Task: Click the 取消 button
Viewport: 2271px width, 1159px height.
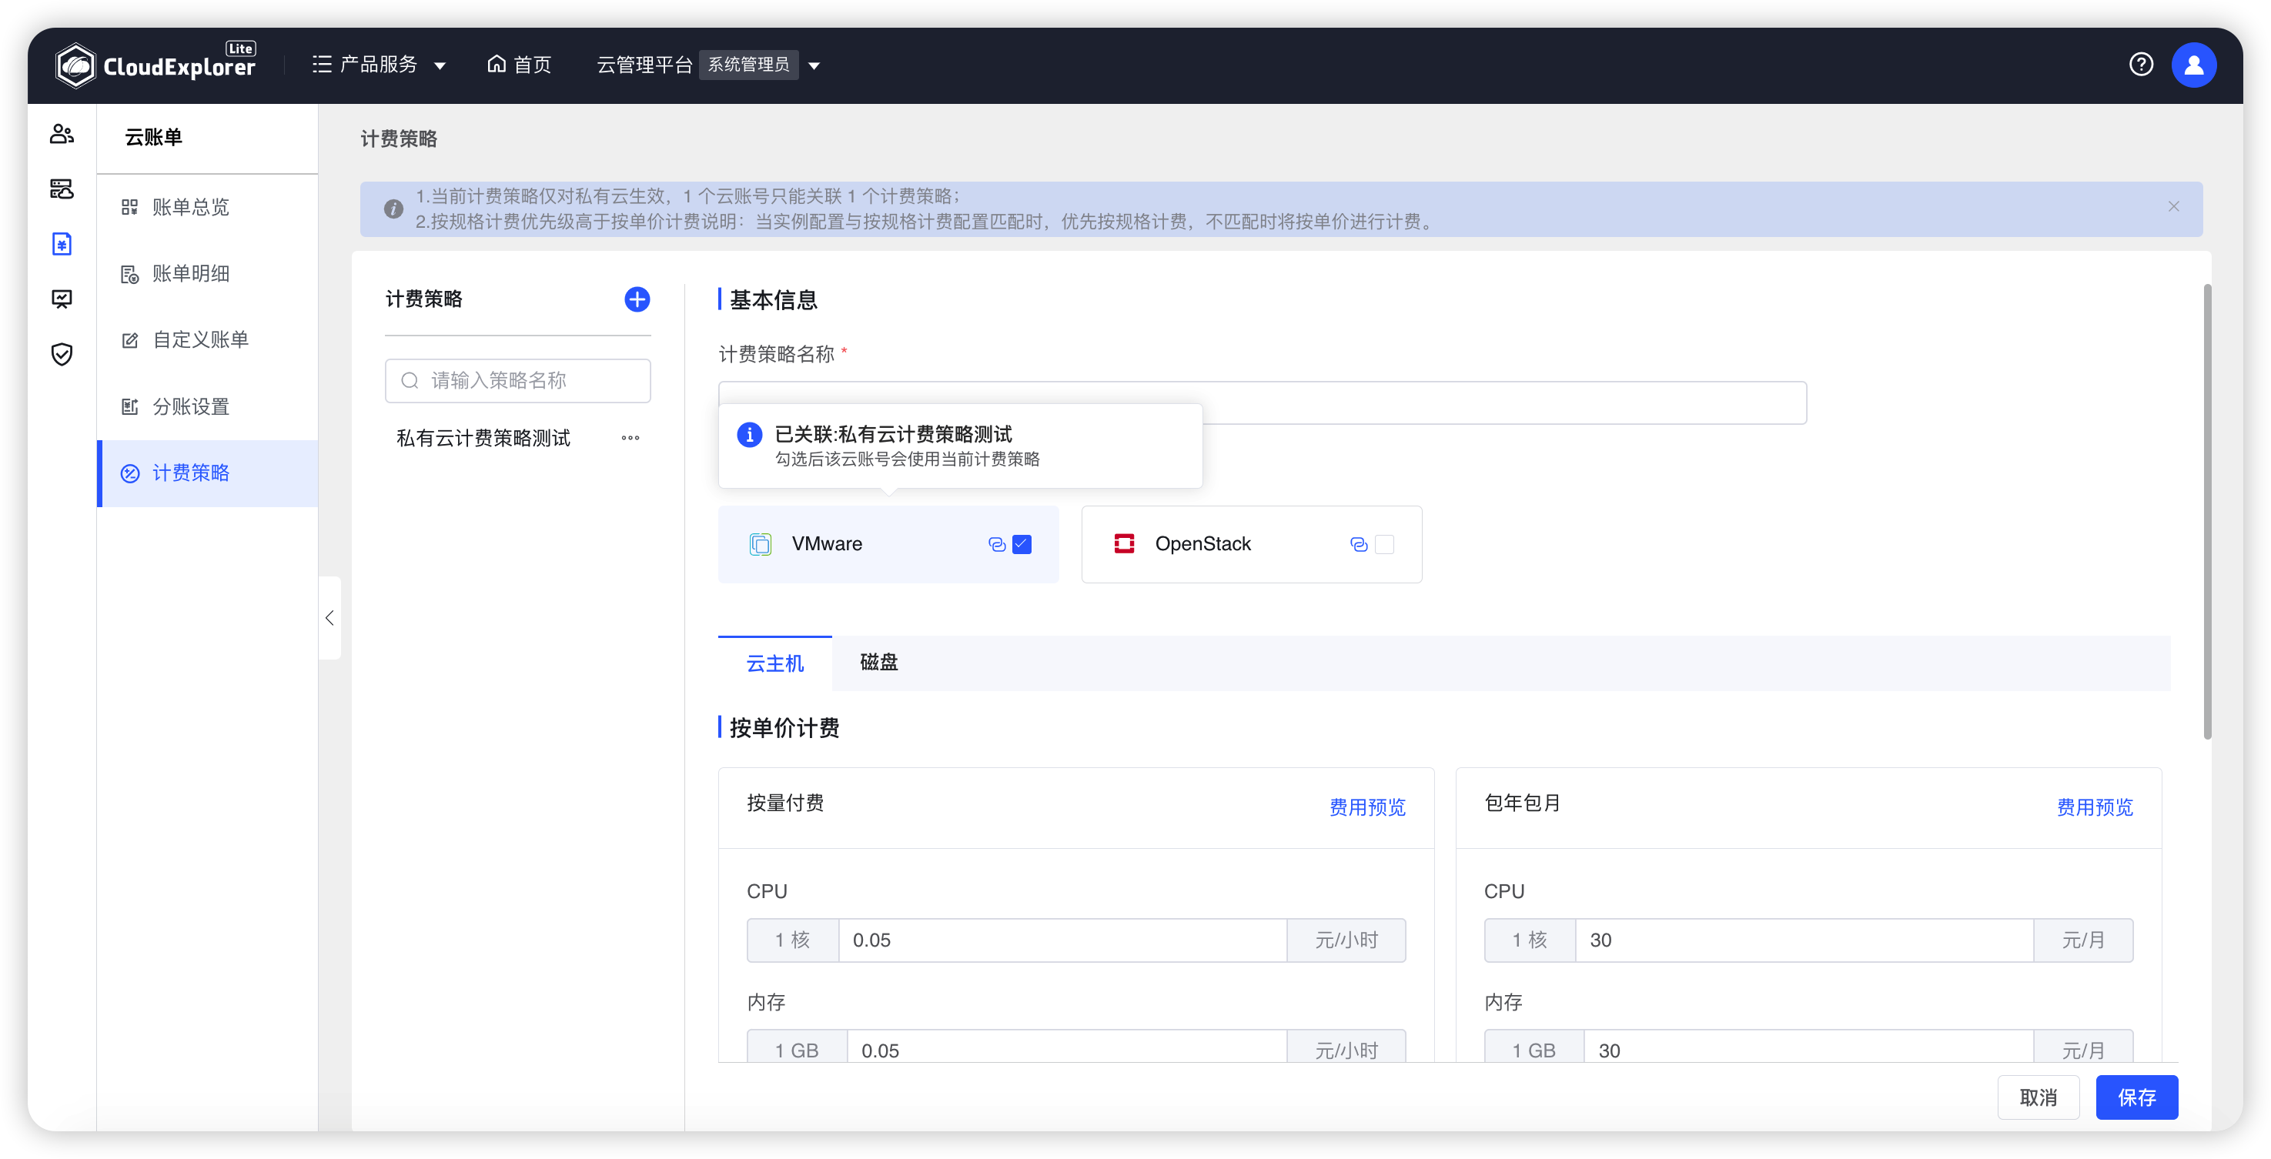Action: tap(2038, 1097)
